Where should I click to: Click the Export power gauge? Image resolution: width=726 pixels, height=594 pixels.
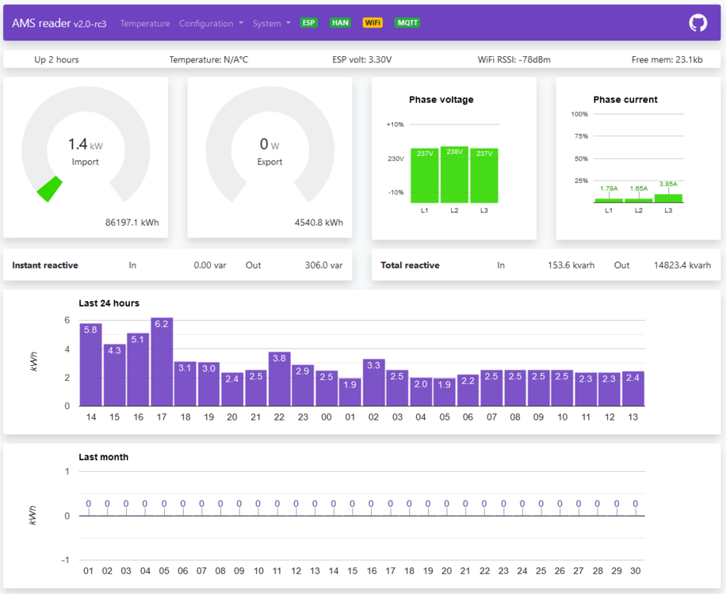pos(269,150)
